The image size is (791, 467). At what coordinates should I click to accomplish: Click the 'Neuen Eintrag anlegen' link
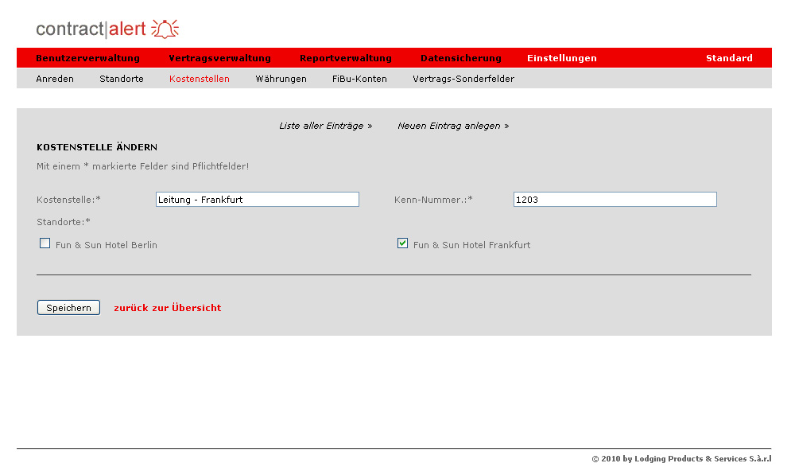(x=453, y=126)
